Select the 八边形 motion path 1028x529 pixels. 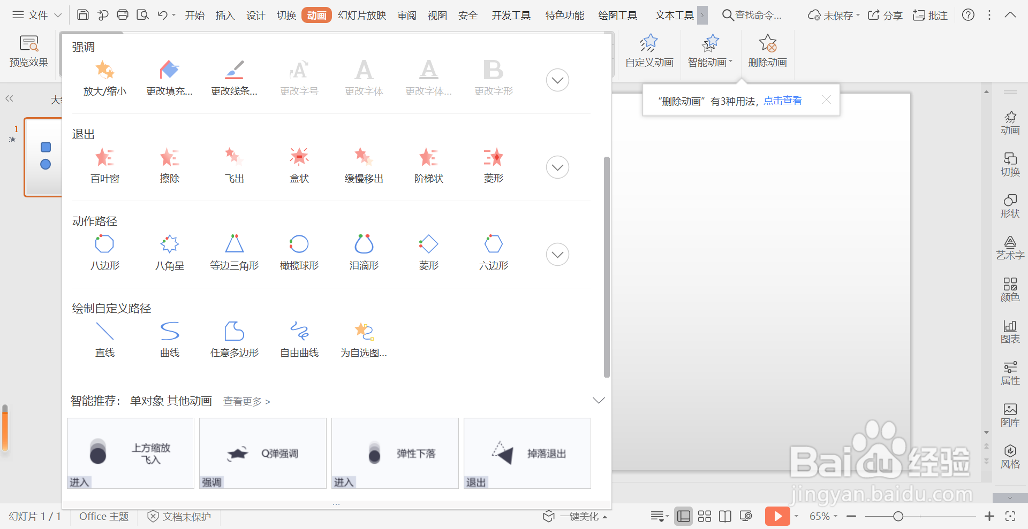point(104,251)
